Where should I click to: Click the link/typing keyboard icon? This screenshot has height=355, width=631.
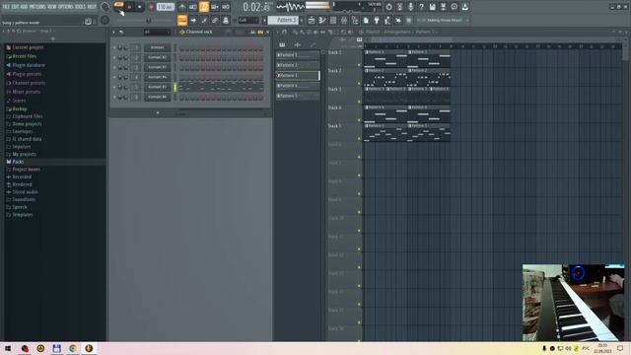[x=215, y=20]
